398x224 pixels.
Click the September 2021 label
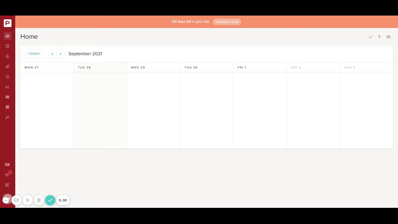pos(85,54)
